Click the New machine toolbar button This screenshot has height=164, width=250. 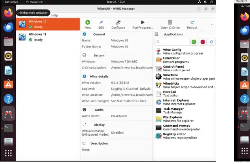[88, 25]
